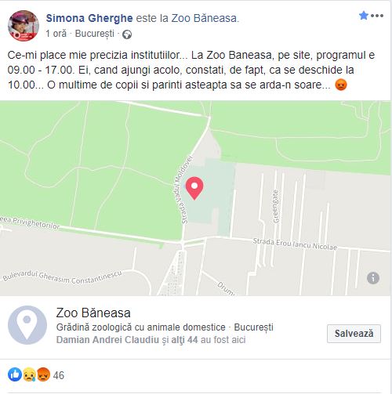Click the Zoo Băneasa place pin icon

click(x=27, y=325)
